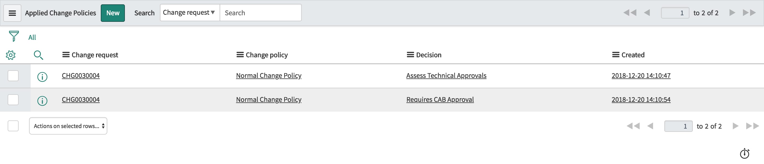Open personalize list gear icon

pos(11,55)
